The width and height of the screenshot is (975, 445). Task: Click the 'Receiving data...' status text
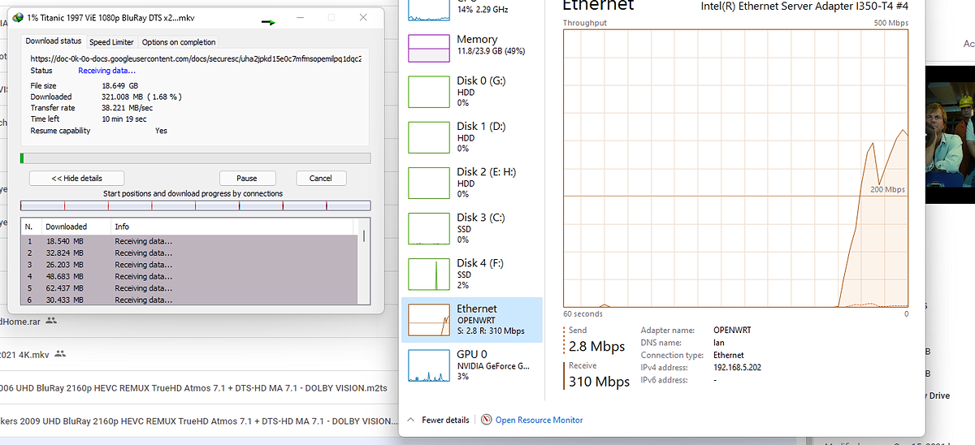pos(106,71)
